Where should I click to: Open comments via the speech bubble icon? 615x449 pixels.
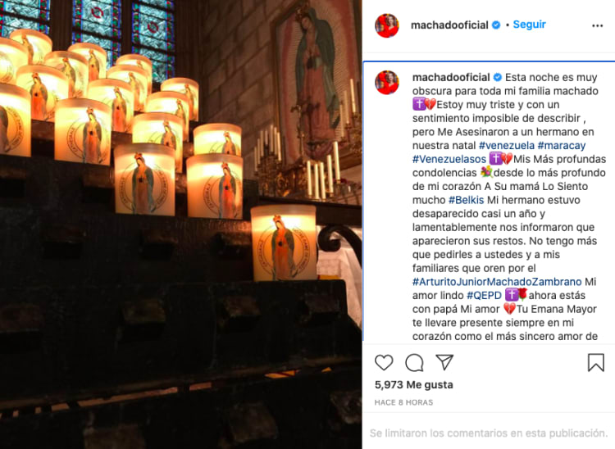coord(414,362)
